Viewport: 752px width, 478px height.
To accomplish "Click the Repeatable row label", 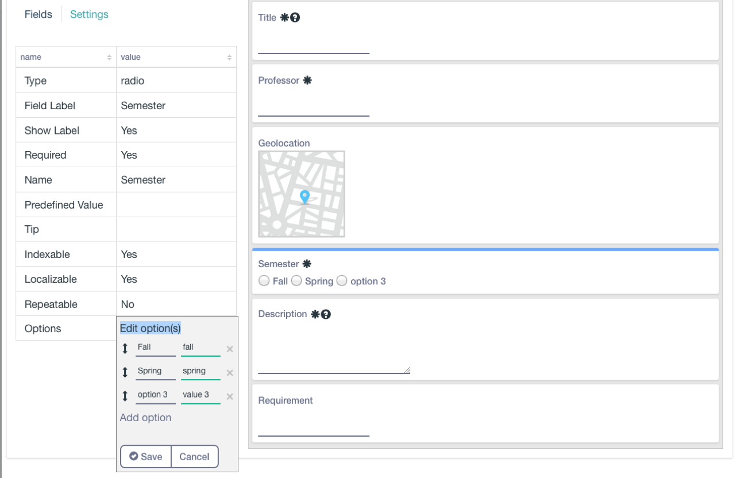I will 51,304.
